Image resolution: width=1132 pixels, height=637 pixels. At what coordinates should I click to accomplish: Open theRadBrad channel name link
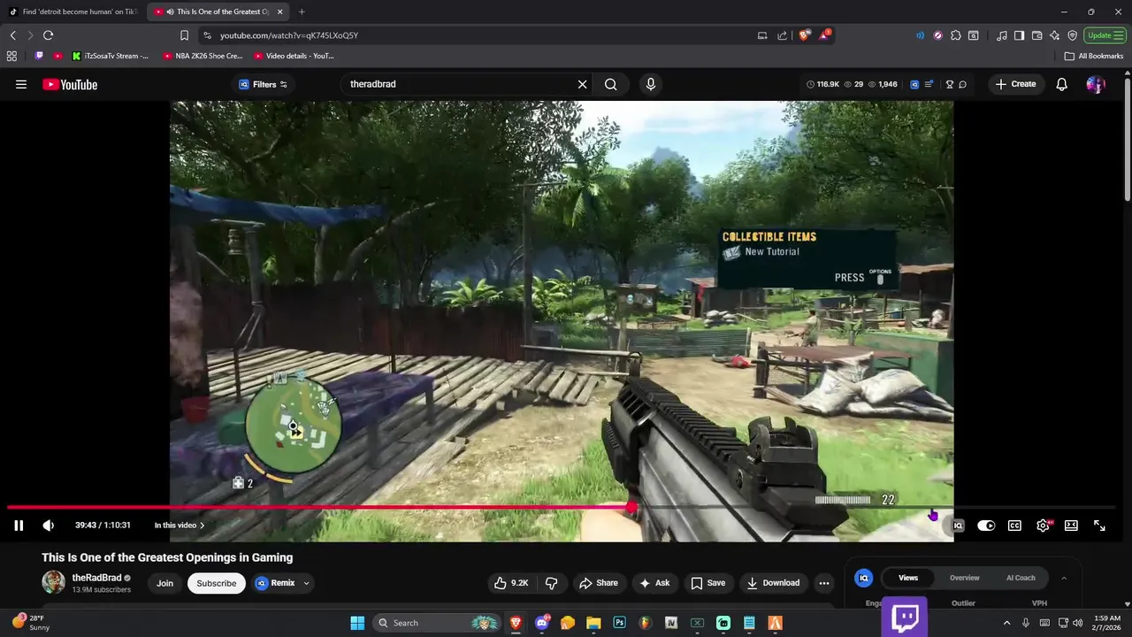96,578
